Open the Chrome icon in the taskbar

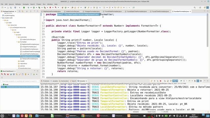click(31, 116)
